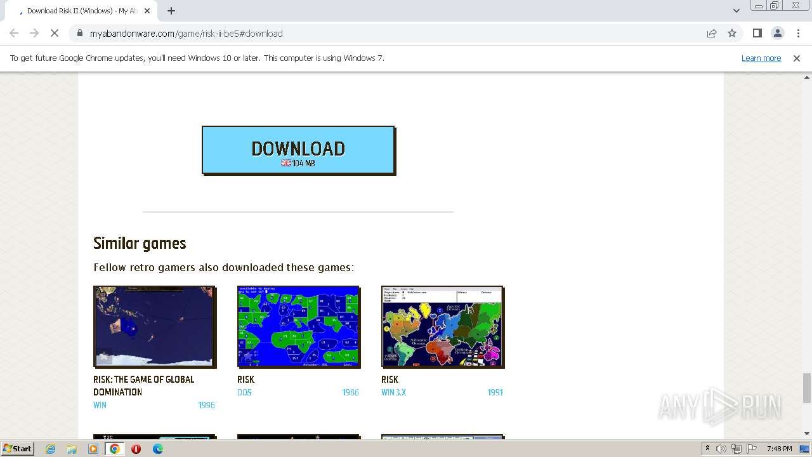Expand the tab search chevron
This screenshot has height=457, width=812.
coord(737,11)
